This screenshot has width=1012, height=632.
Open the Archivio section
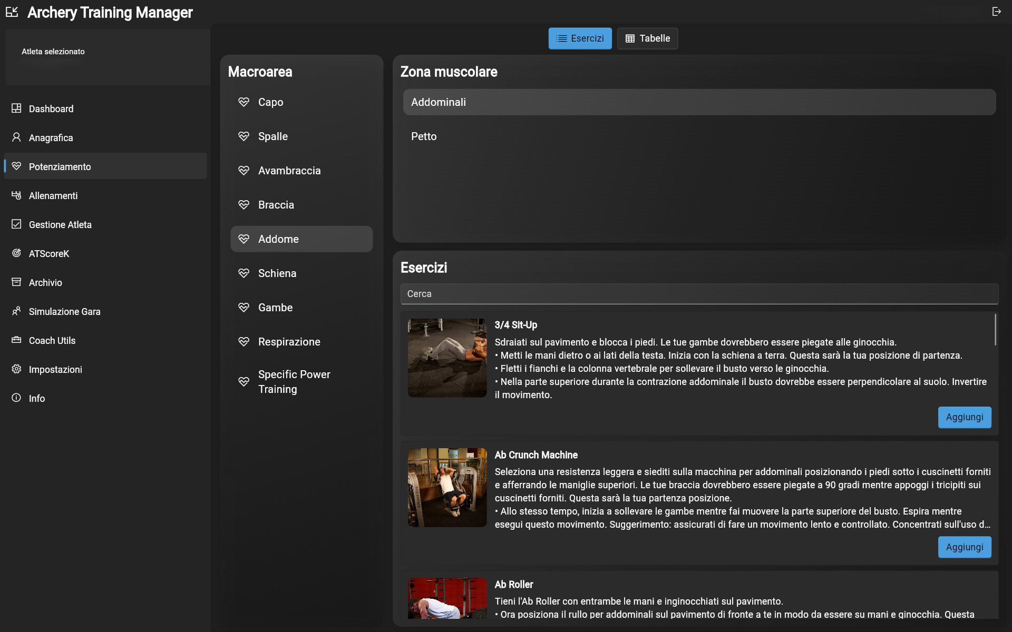point(105,282)
